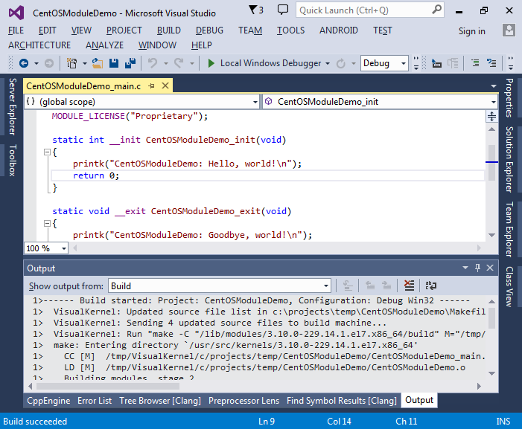The width and height of the screenshot is (522, 429).
Task: Open the BUILD menu
Action: (x=169, y=30)
